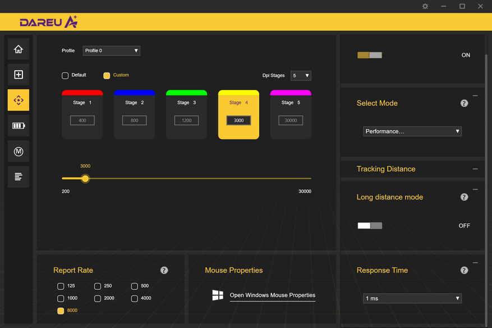The image size is (492, 328).
Task: Open the text lines sidebar icon
Action: point(19,177)
